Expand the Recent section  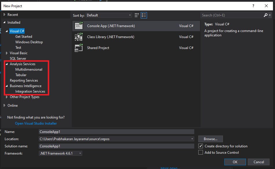[x=4, y=15]
